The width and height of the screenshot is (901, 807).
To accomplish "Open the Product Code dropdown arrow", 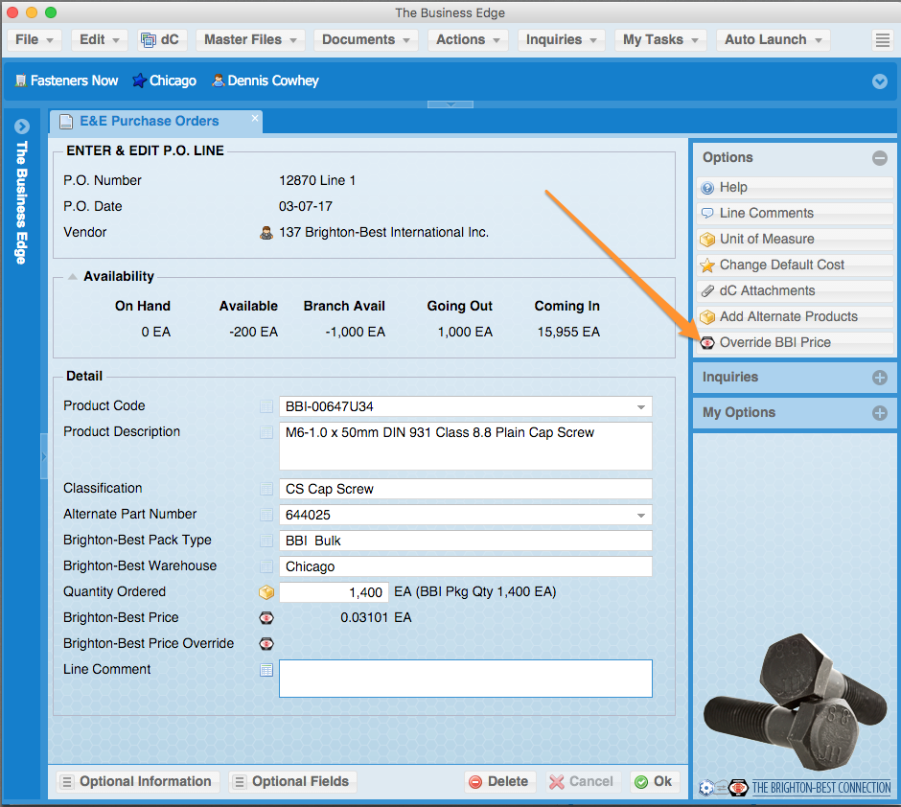I will (640, 407).
